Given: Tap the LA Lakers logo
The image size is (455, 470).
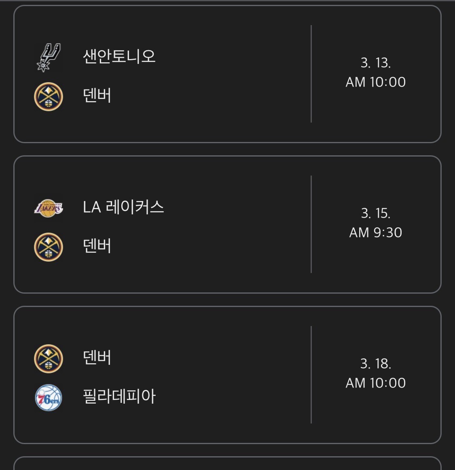Looking at the screenshot, I should pos(49,208).
